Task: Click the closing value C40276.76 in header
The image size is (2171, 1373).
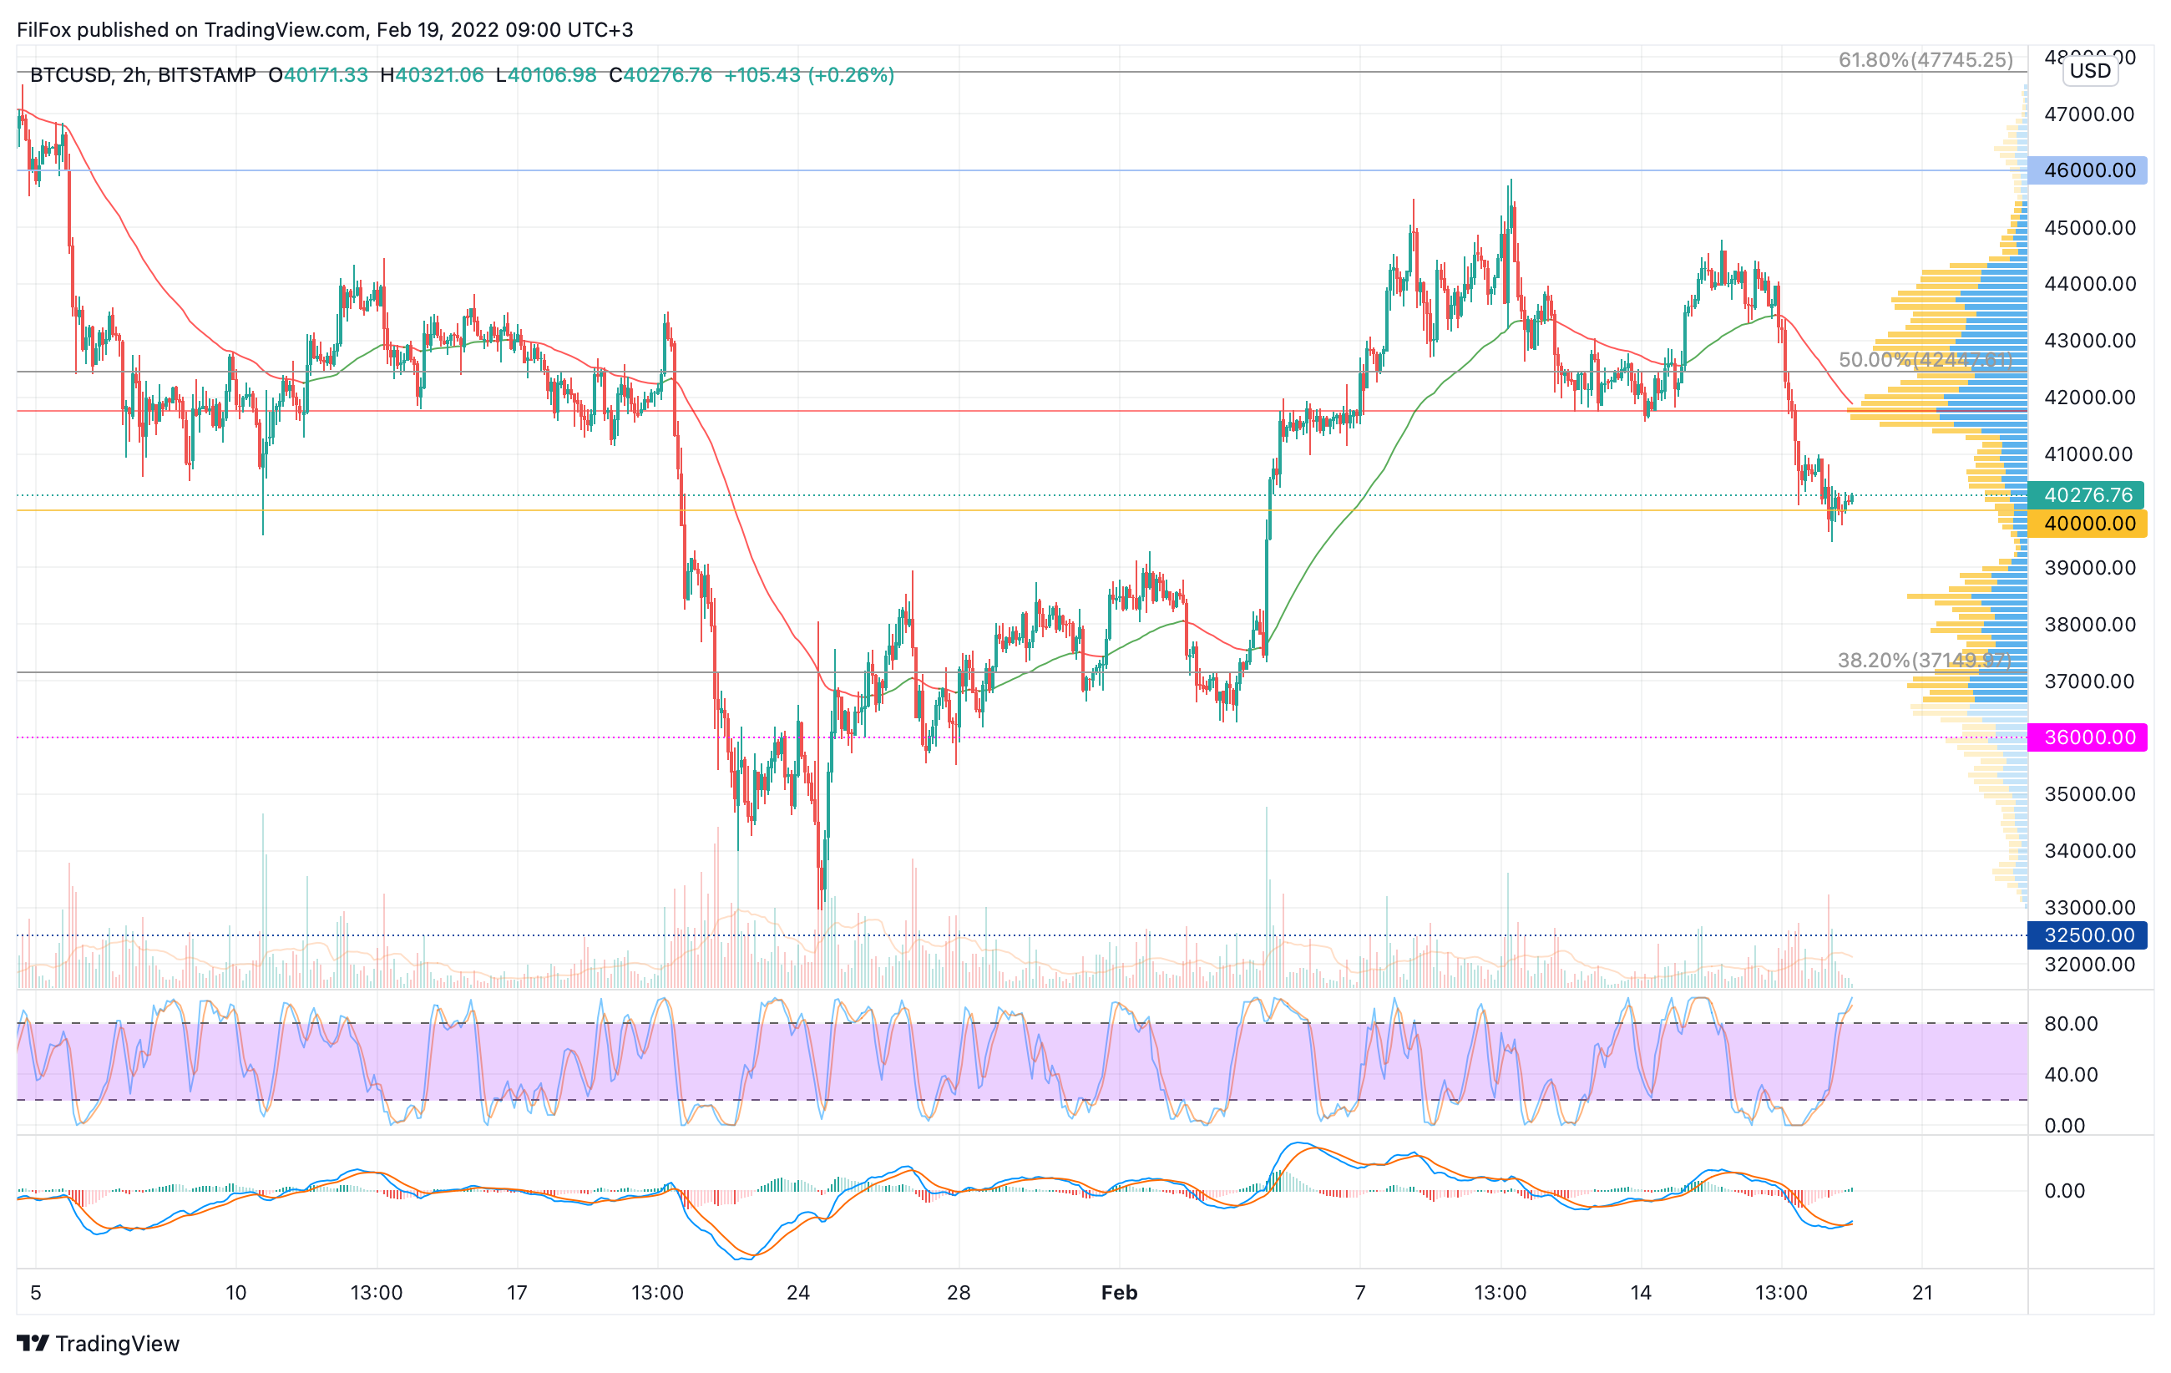Action: [x=660, y=76]
